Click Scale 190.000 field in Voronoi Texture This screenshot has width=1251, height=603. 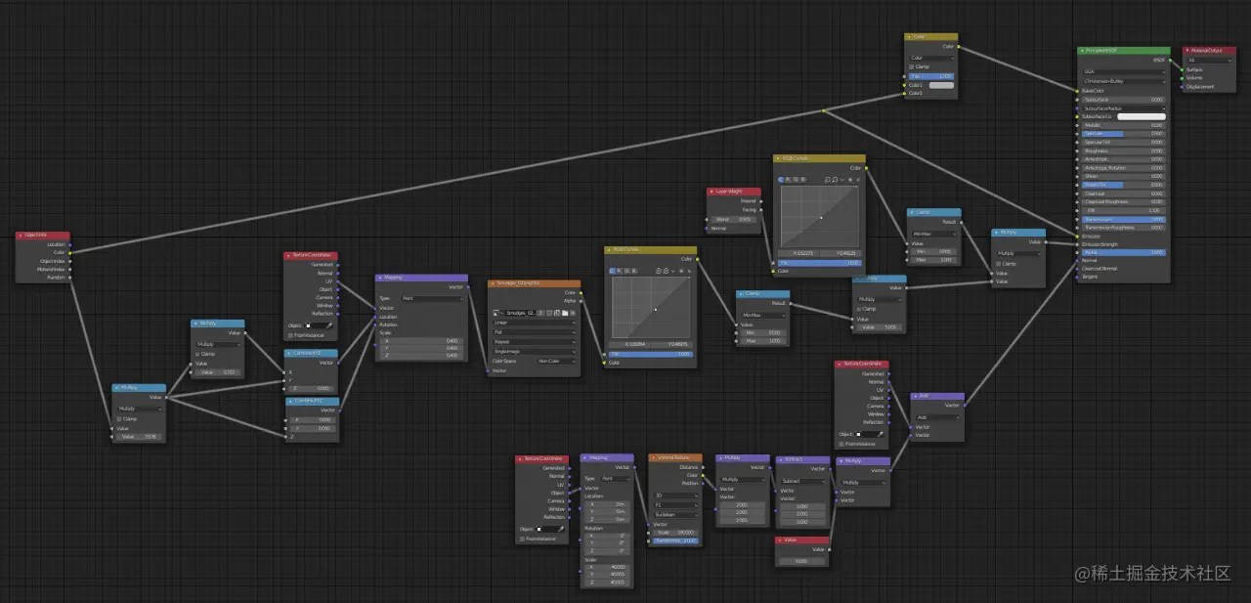(675, 533)
